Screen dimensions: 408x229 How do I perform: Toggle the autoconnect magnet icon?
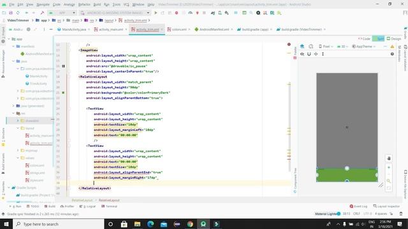[309, 54]
